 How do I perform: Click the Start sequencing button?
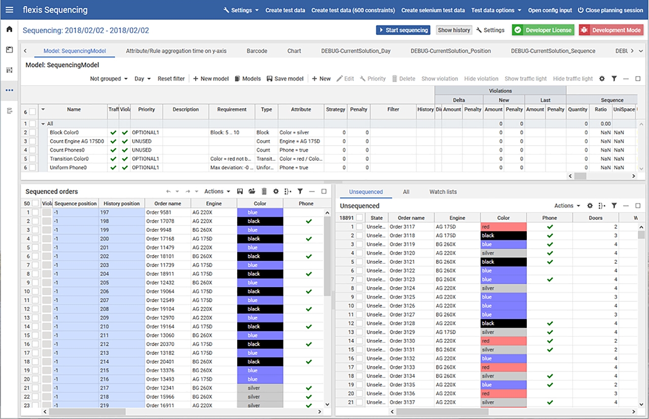coord(403,30)
